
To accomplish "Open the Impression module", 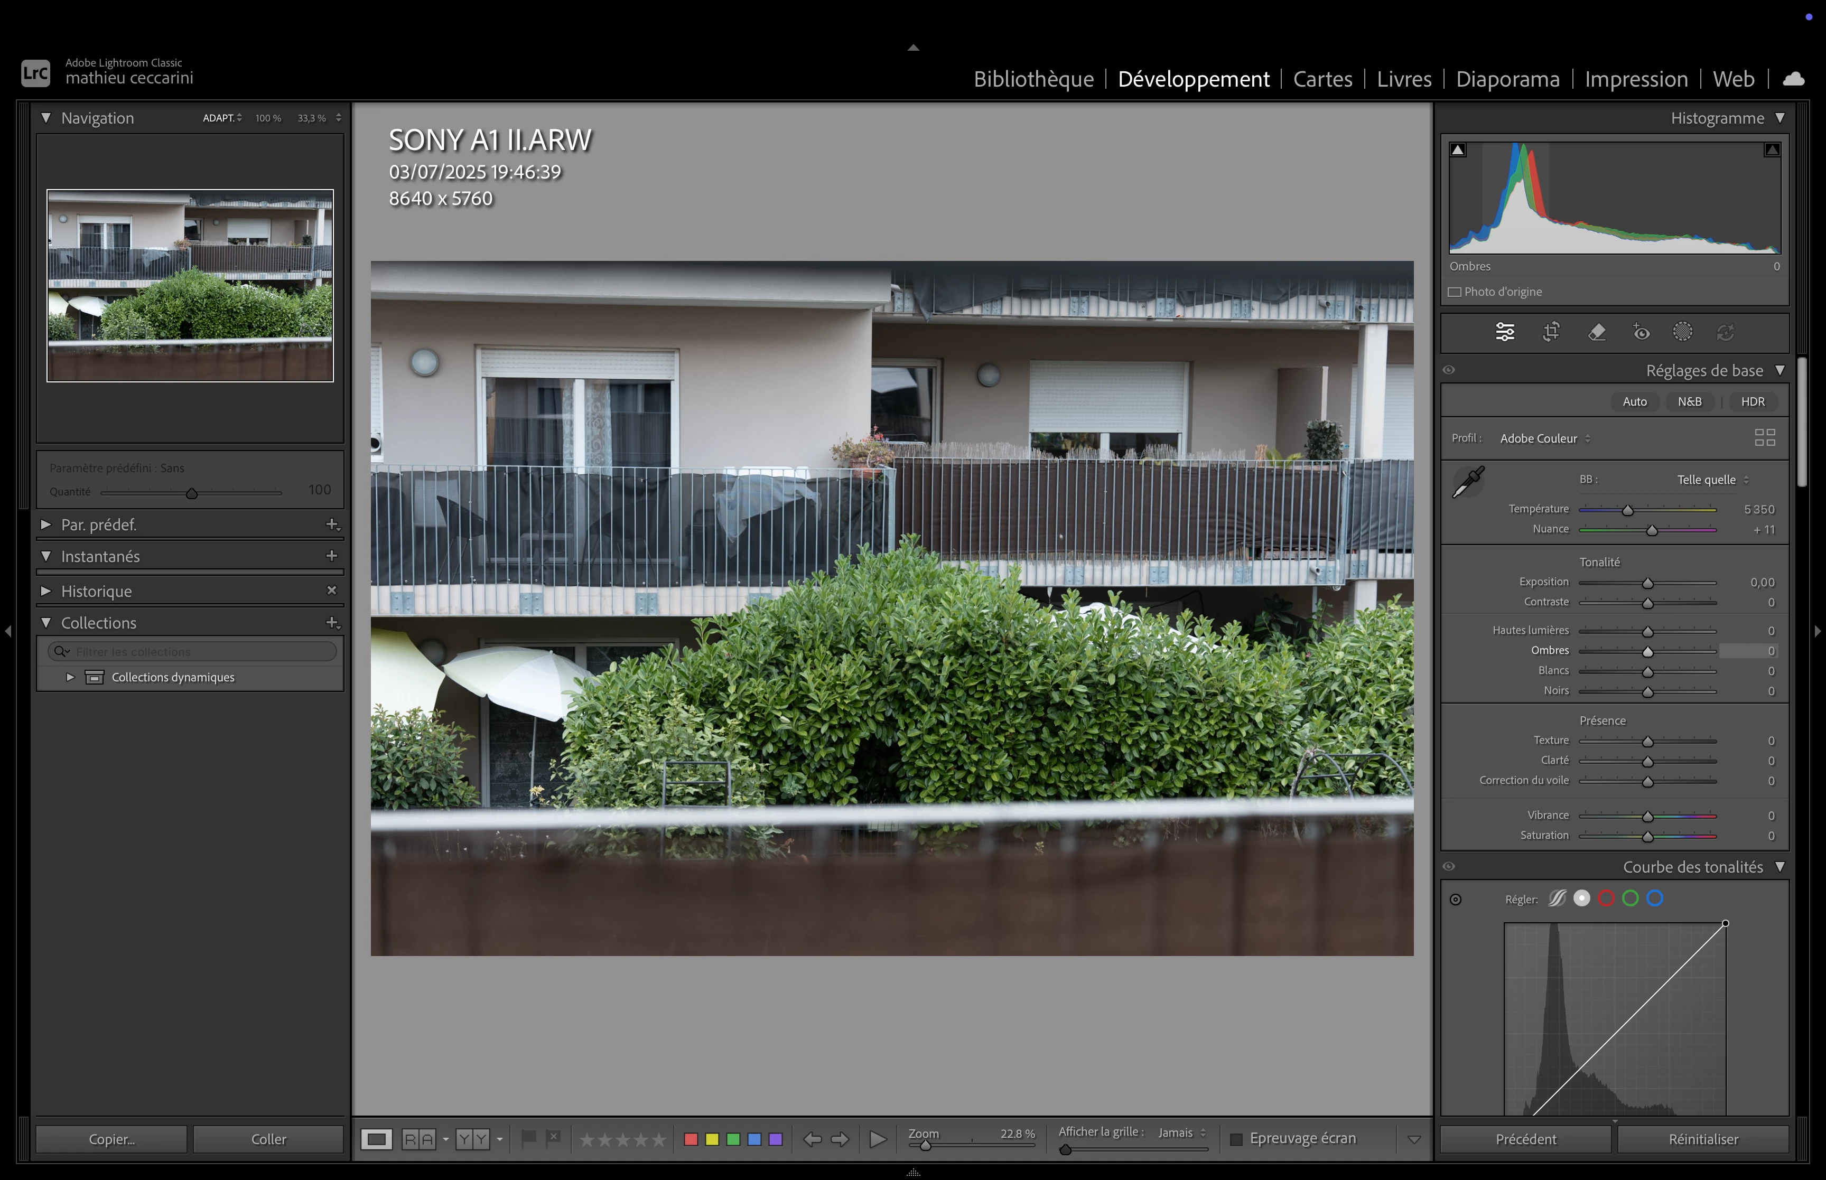I will (x=1636, y=79).
